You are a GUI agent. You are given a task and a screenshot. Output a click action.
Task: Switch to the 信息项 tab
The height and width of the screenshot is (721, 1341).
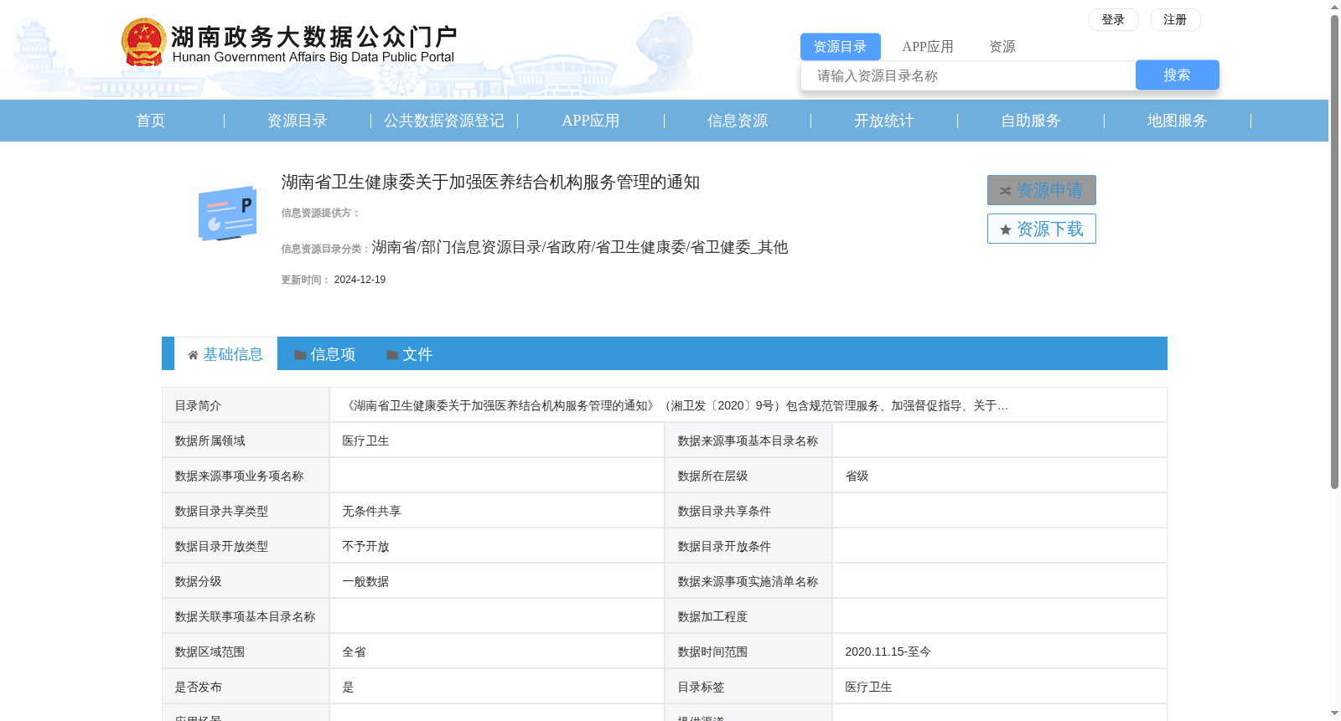[x=324, y=354]
